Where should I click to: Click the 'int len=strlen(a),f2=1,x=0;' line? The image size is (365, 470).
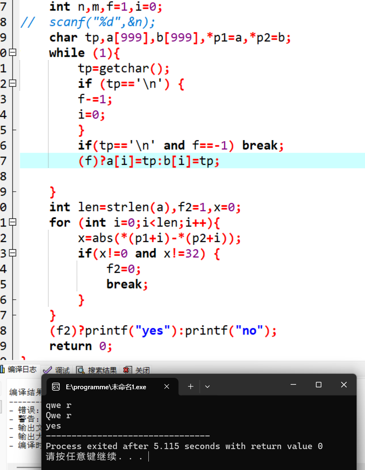(x=145, y=207)
